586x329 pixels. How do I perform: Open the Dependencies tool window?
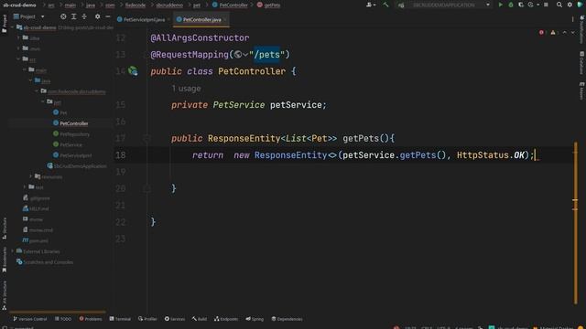tap(287, 319)
